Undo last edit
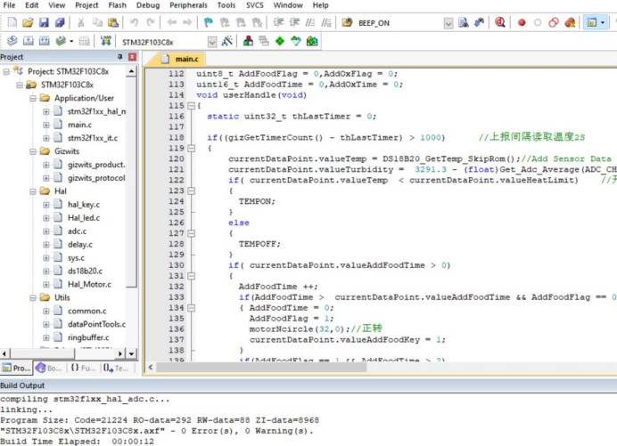Screen dimensions: 617x446 (x=134, y=22)
